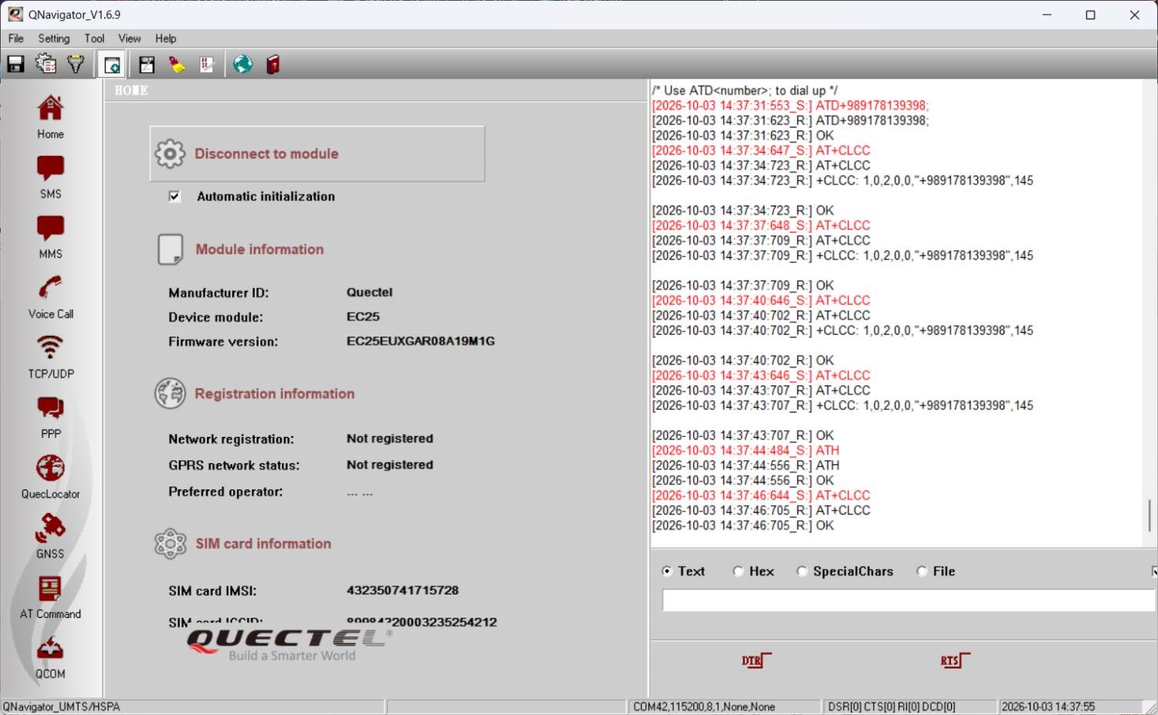
Task: Uncheck Automatic initialization checkbox
Action: coord(174,196)
